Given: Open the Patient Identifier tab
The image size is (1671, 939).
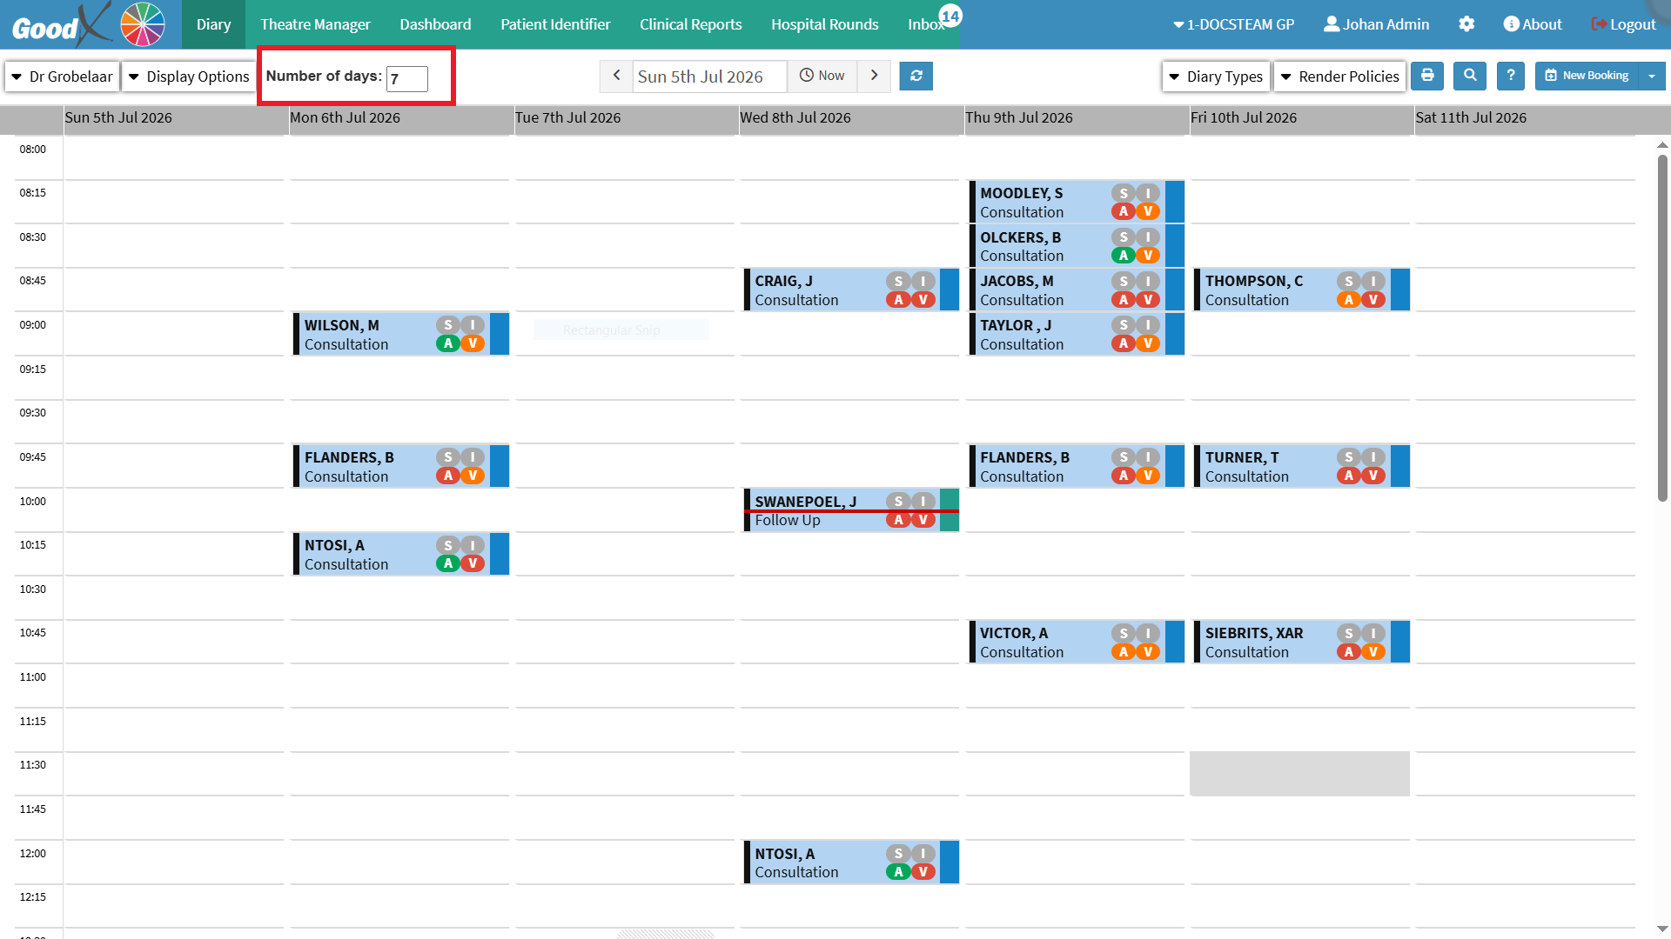Looking at the screenshot, I should [x=555, y=24].
